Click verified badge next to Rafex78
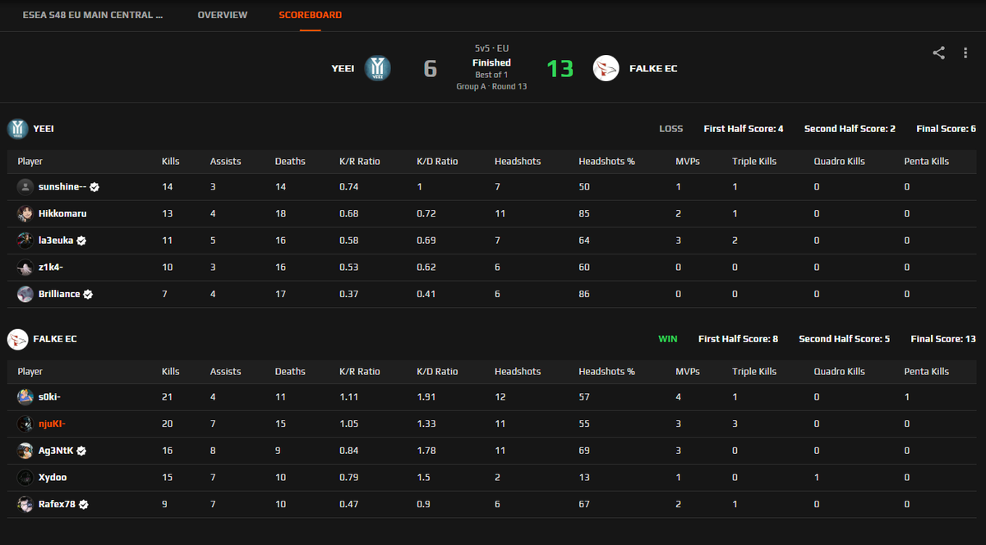Viewport: 986px width, 545px height. 84,504
